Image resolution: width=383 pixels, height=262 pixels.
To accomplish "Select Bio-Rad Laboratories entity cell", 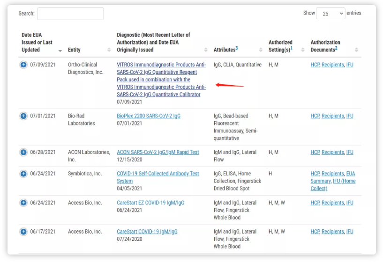I will coord(82,120).
